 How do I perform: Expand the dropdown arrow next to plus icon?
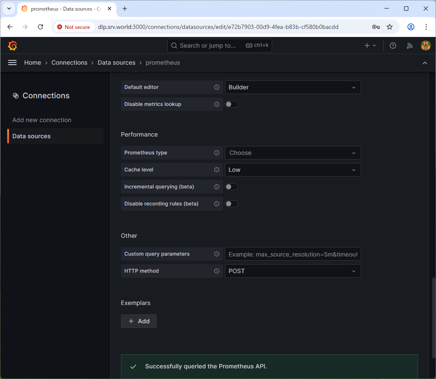pos(374,46)
